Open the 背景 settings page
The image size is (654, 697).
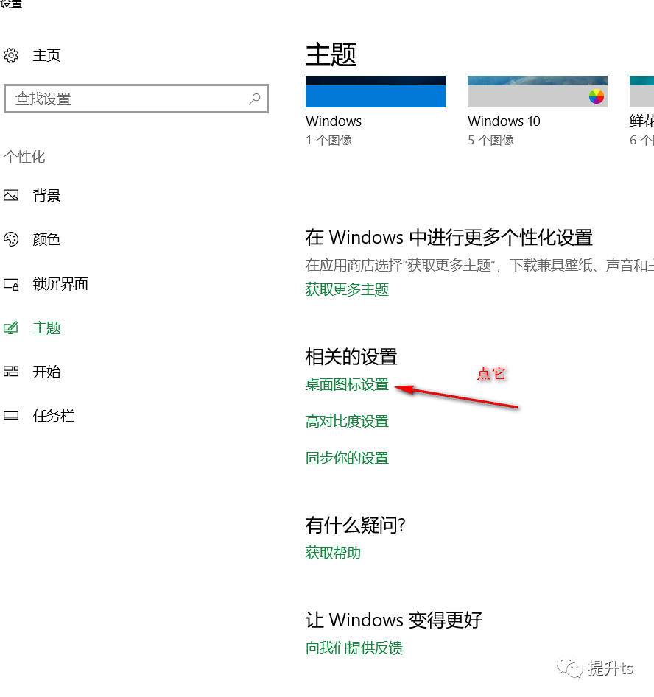[46, 195]
